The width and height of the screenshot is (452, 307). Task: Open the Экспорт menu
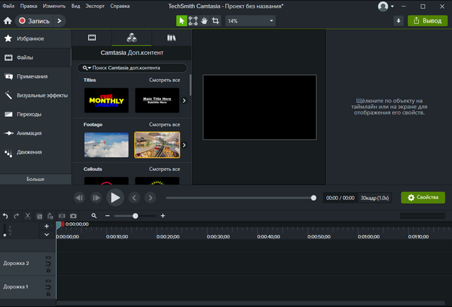click(94, 6)
